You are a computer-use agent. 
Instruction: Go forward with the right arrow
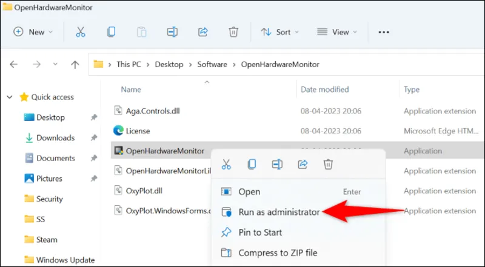tap(36, 64)
